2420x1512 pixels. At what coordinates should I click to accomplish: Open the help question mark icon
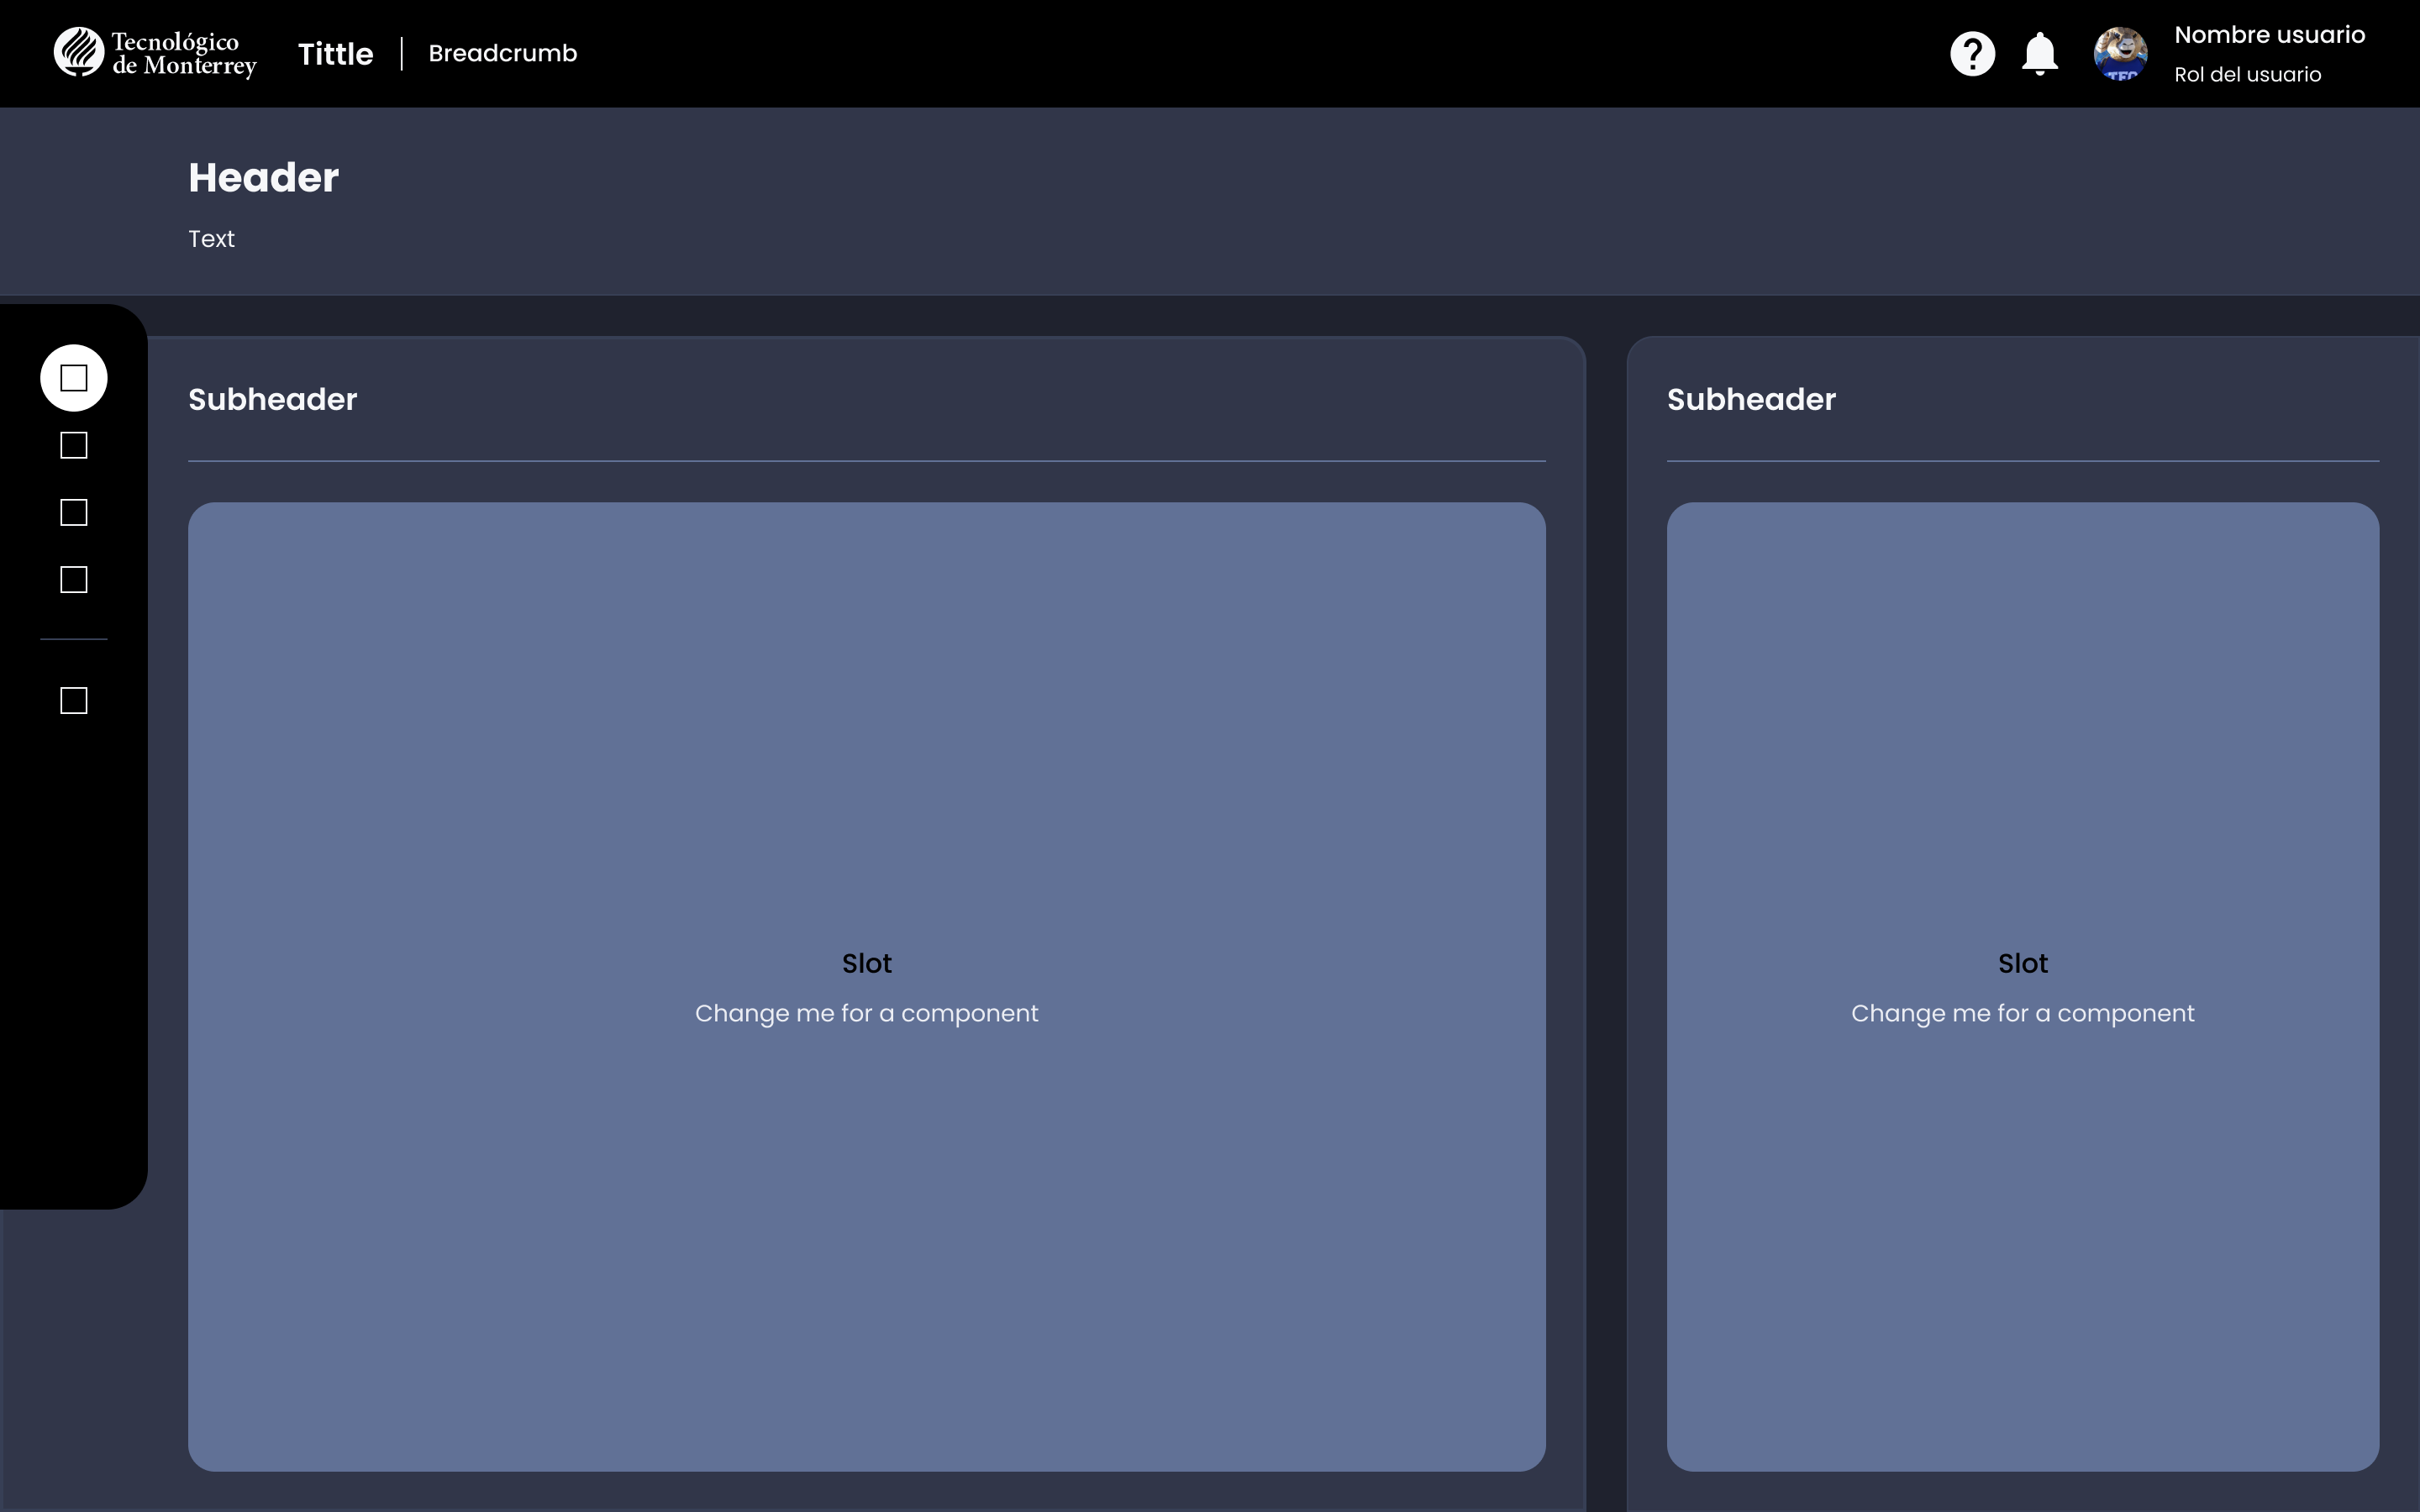1972,53
